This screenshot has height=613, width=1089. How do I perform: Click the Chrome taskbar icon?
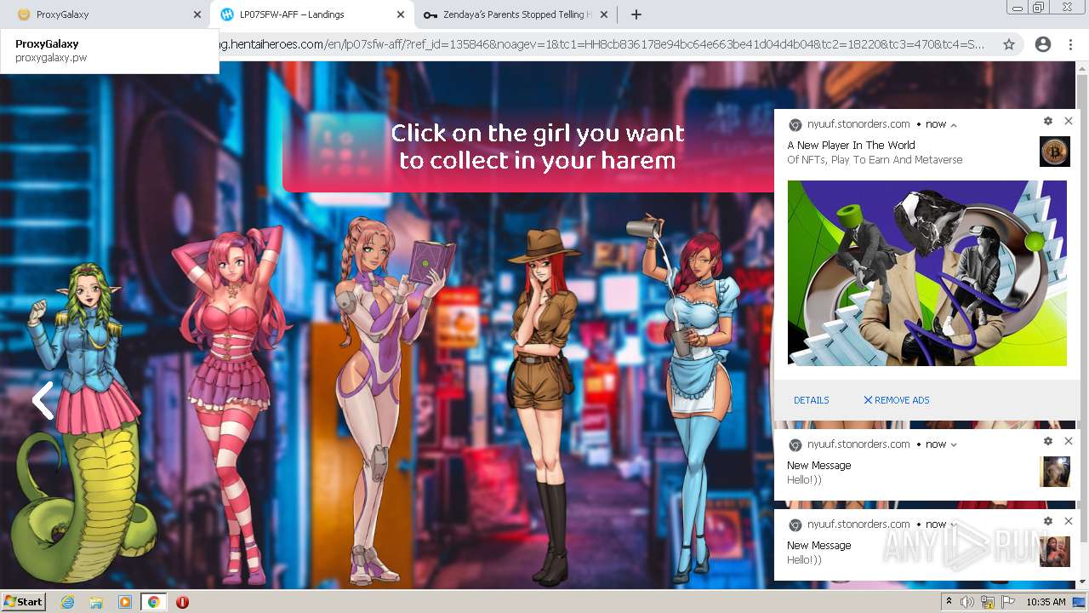153,602
